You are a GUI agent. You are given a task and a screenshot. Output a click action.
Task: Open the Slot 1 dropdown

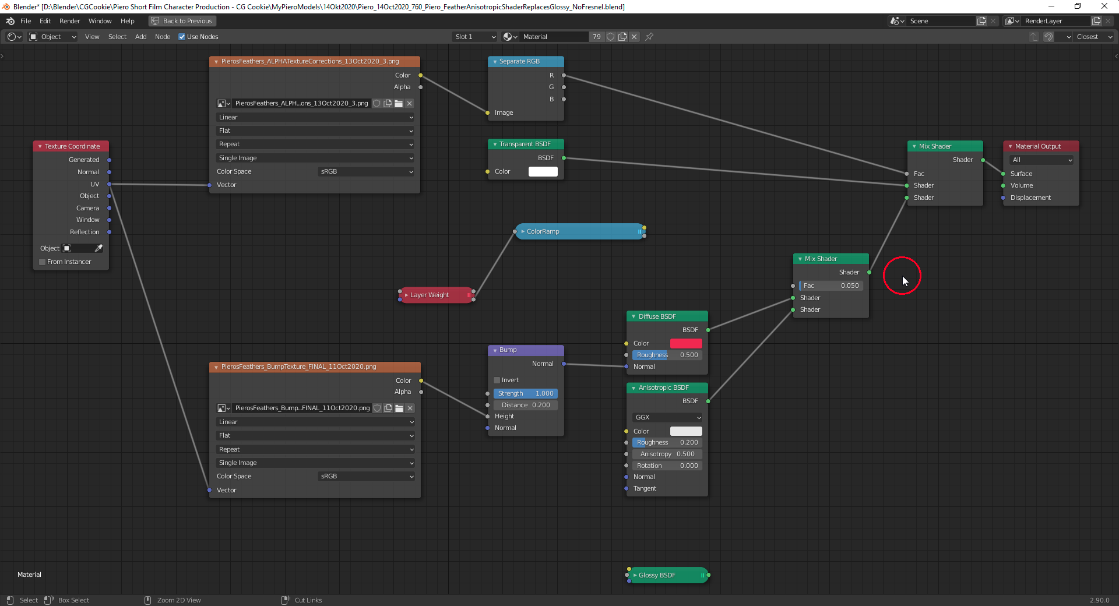[x=473, y=37]
